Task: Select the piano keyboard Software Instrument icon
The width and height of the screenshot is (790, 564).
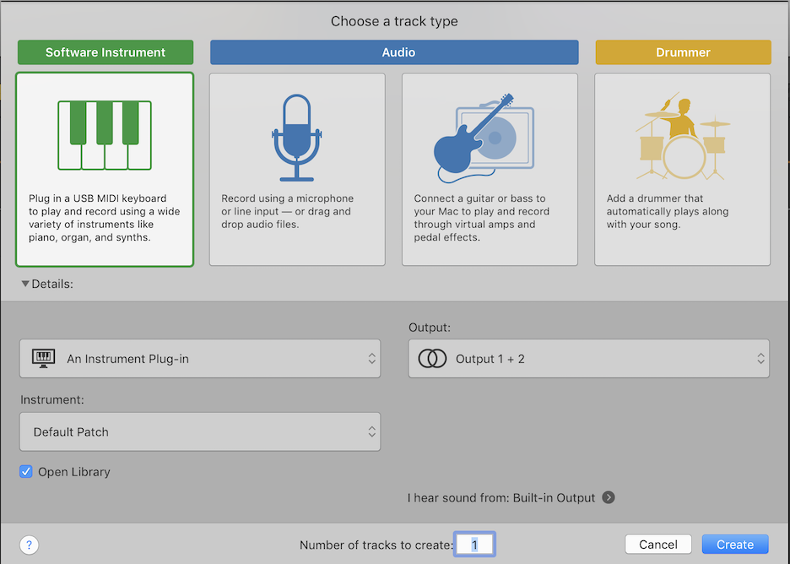Action: pyautogui.click(x=105, y=135)
